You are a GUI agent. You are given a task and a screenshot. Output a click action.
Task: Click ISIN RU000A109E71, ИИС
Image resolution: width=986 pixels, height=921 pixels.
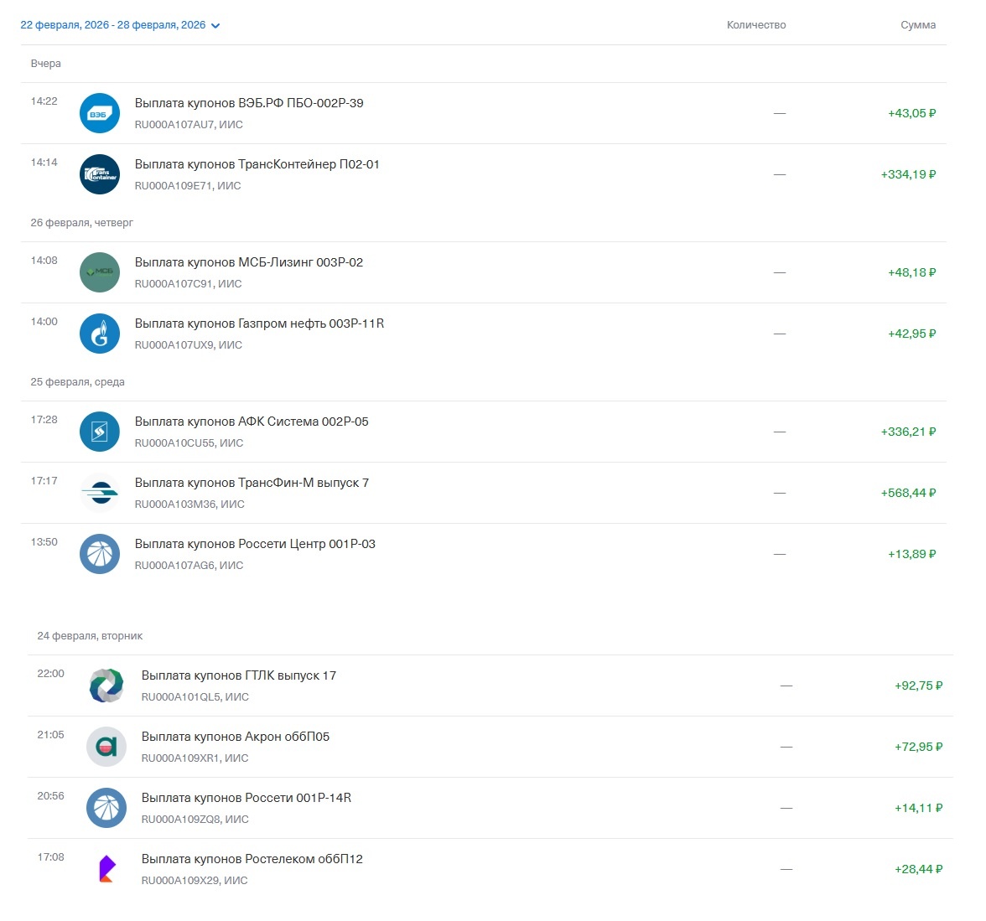tap(188, 185)
